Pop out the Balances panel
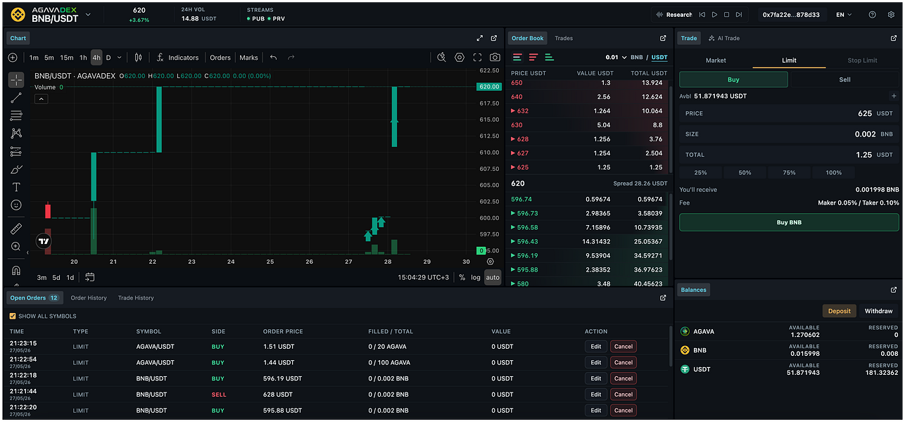Image resolution: width=905 pixels, height=422 pixels. coord(894,290)
